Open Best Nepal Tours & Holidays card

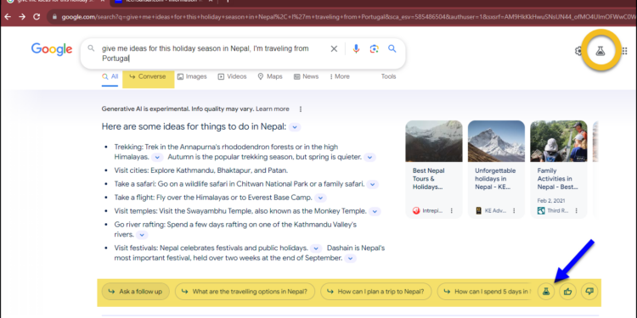pos(434,170)
